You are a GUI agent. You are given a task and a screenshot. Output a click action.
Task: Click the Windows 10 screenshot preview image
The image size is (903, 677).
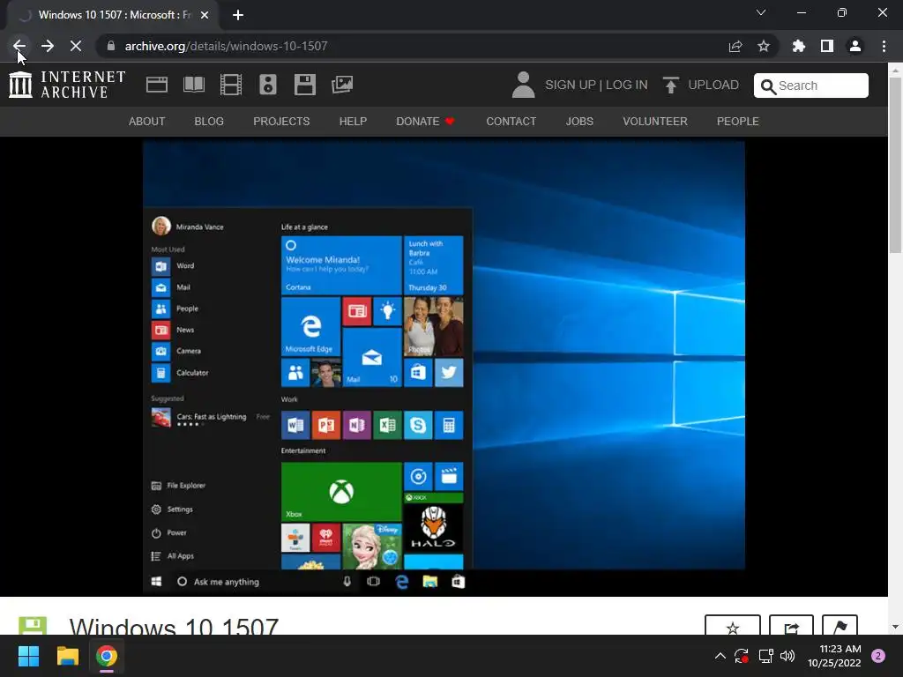point(444,368)
